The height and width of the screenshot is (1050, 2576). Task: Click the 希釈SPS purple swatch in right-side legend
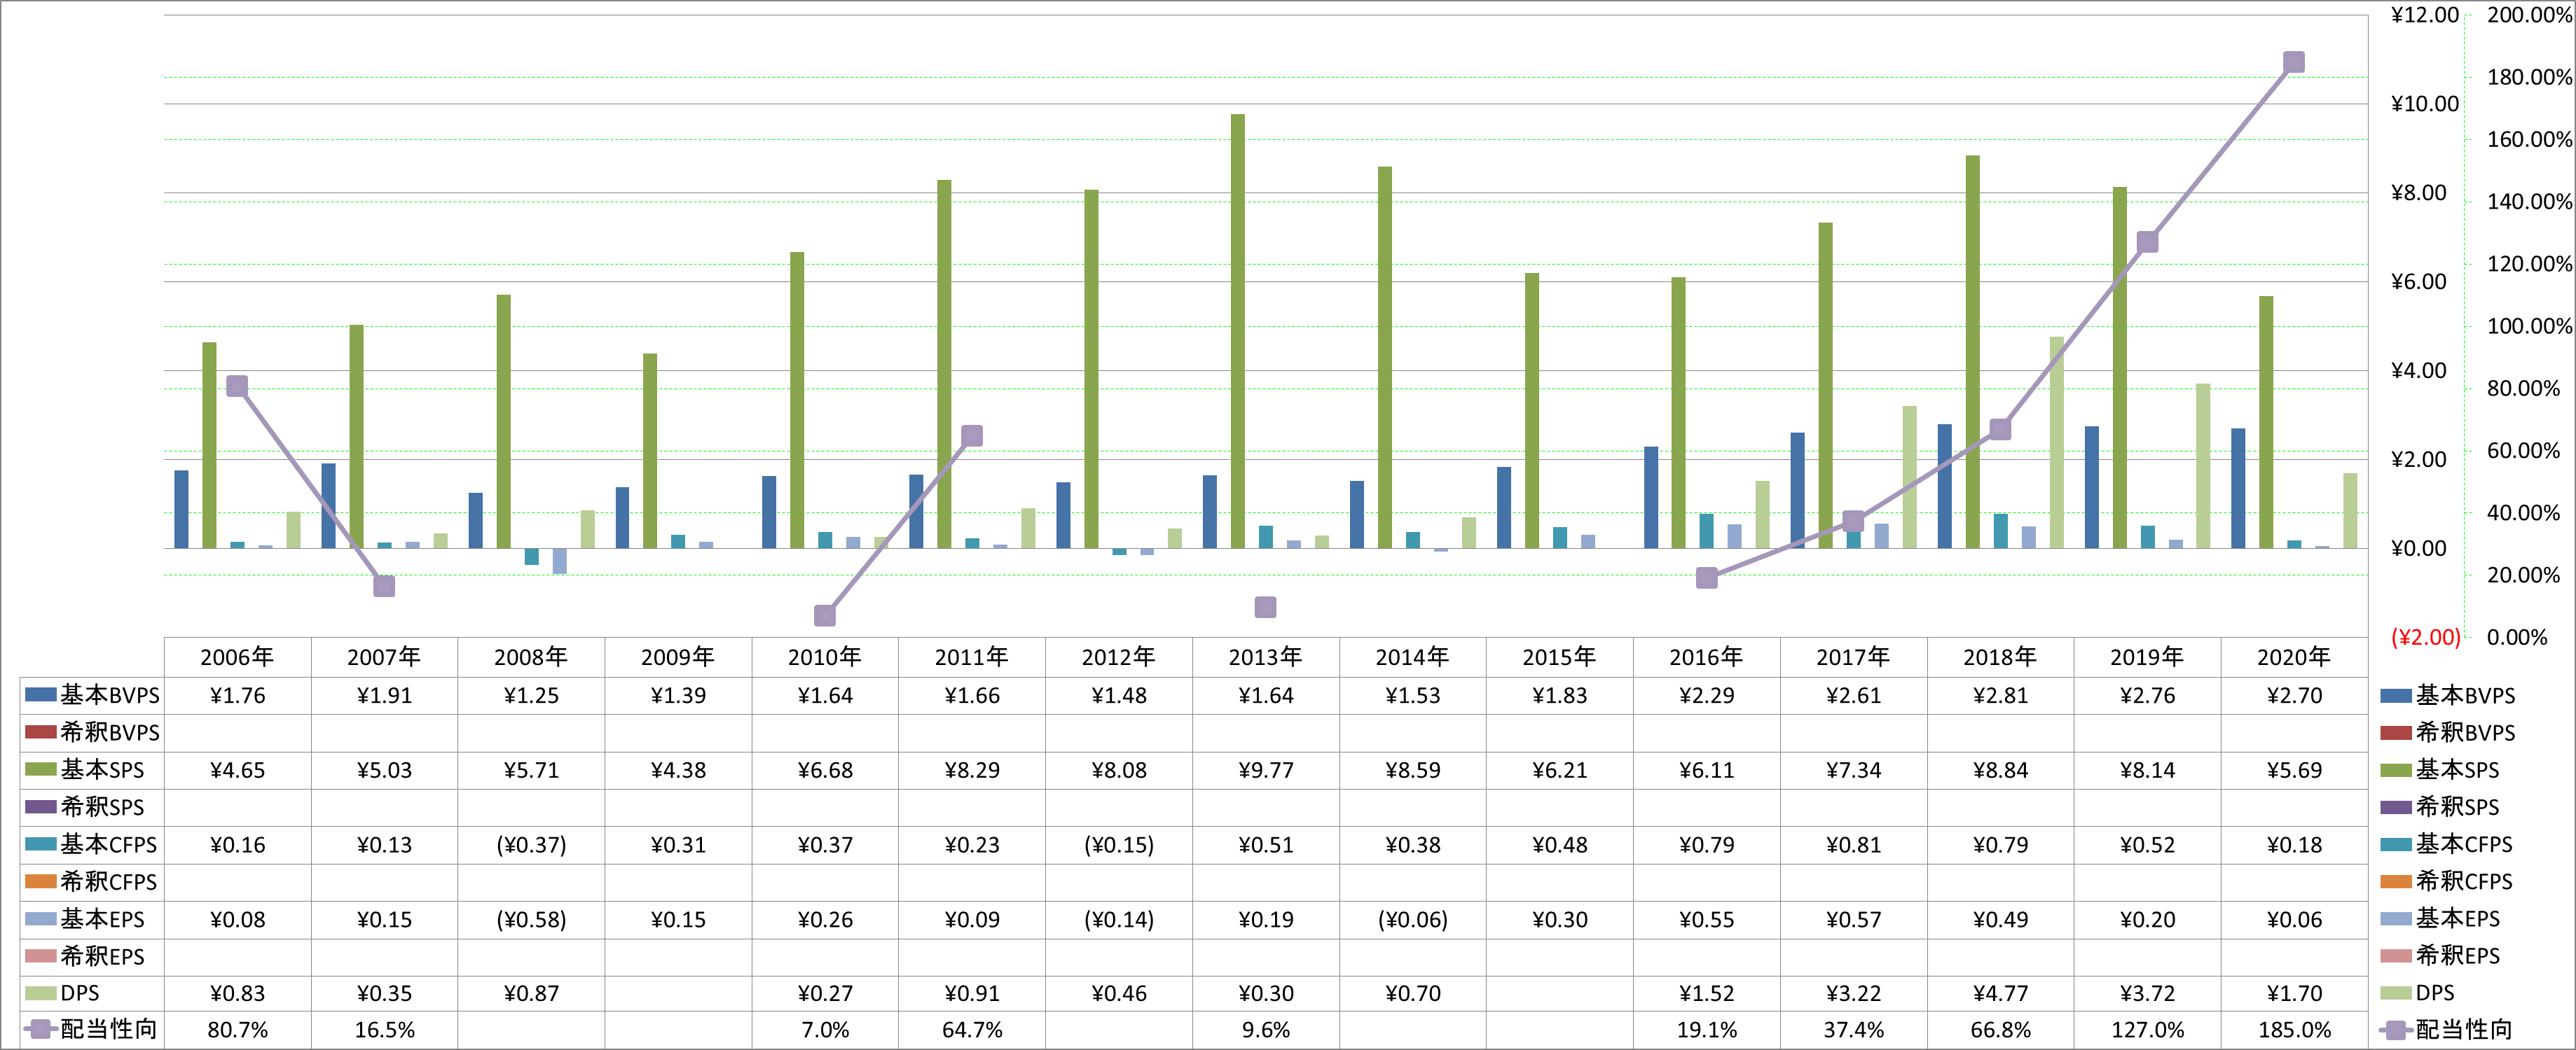[2396, 807]
